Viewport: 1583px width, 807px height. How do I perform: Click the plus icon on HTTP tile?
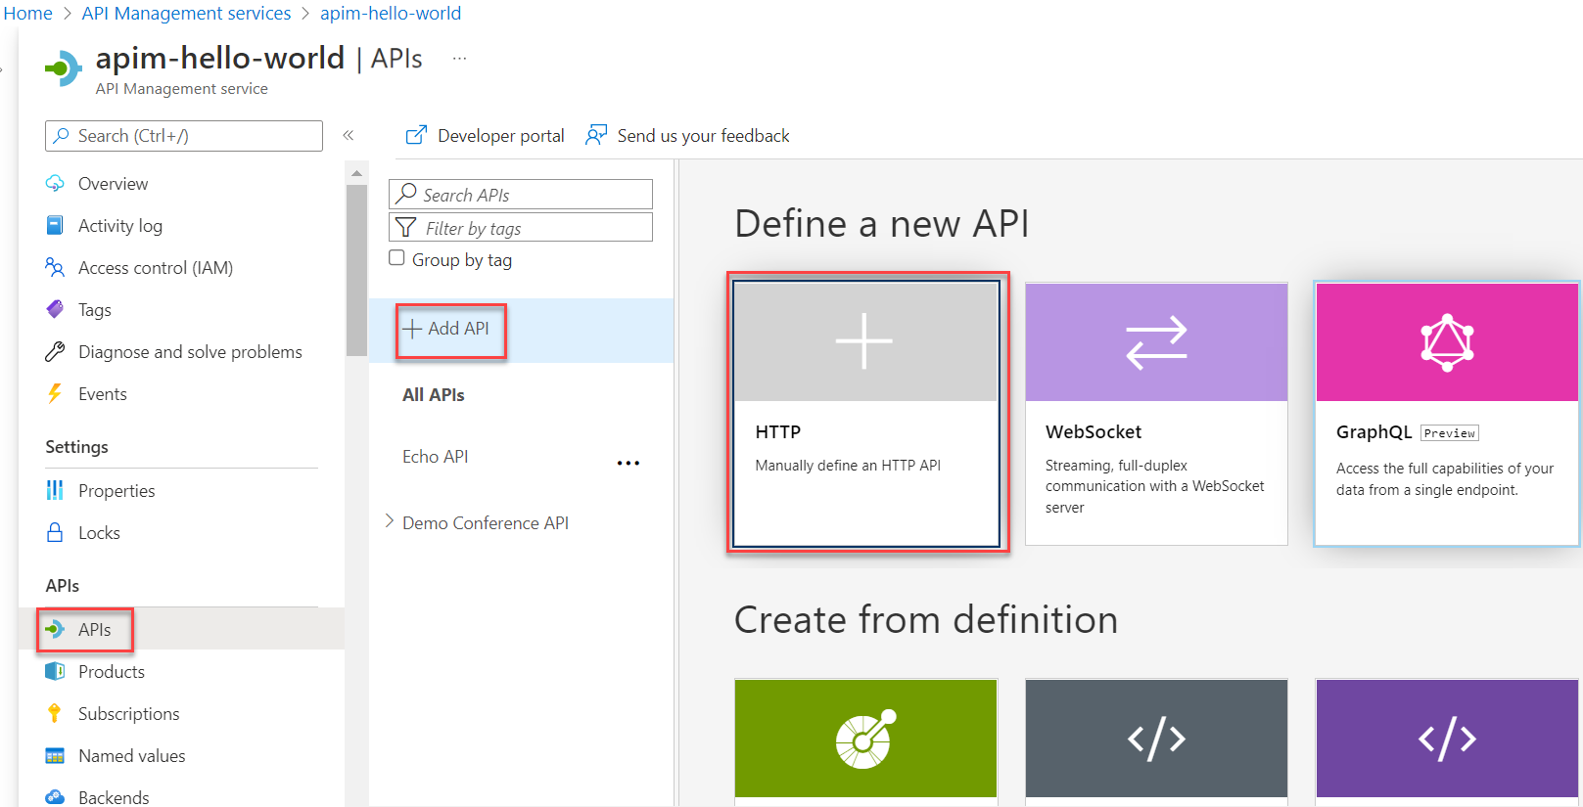pos(864,341)
